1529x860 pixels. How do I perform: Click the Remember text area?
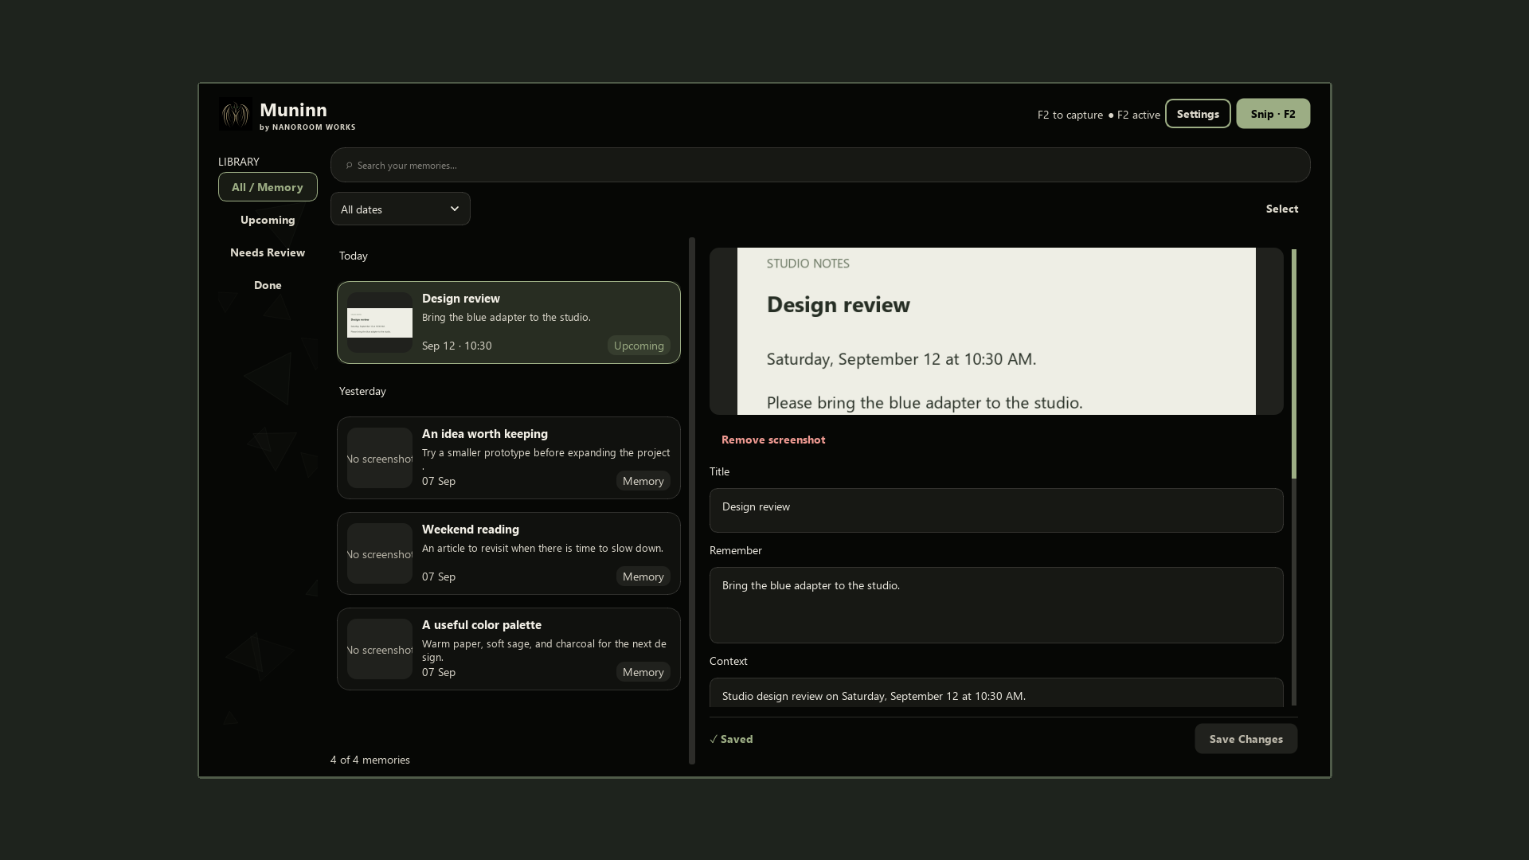pos(996,605)
